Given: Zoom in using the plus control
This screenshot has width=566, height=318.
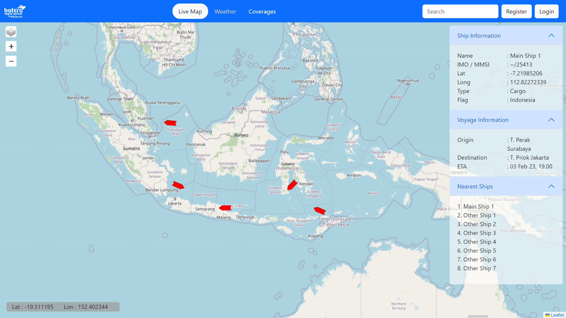Looking at the screenshot, I should pyautogui.click(x=11, y=46).
